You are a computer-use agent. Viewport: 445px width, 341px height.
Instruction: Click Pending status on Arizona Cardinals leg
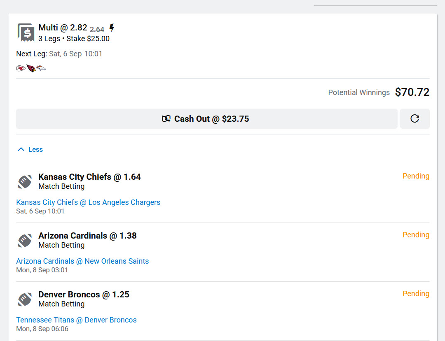pos(416,235)
